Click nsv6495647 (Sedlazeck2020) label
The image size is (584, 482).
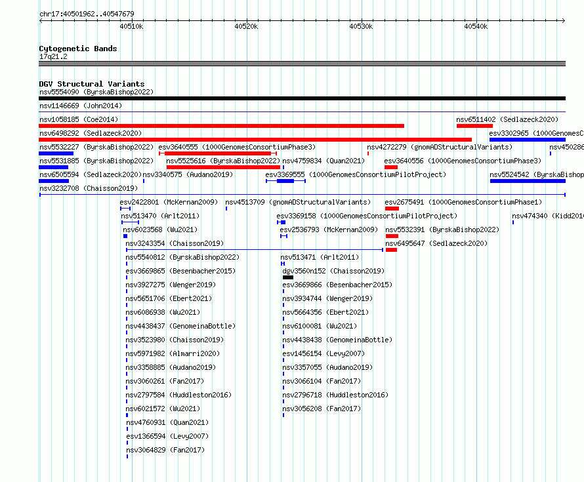[436, 243]
